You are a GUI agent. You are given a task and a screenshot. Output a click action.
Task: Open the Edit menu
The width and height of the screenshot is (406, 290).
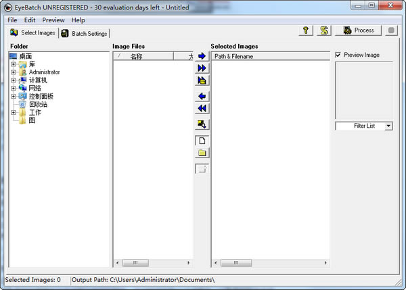click(30, 20)
